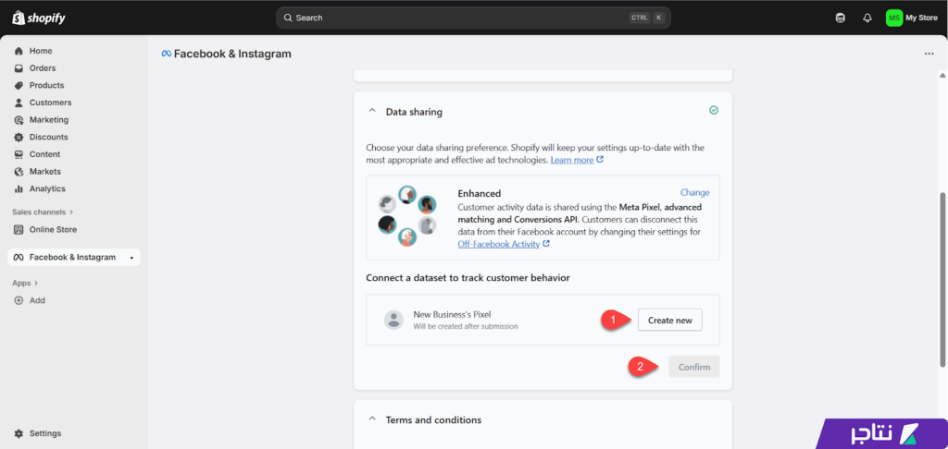Go to Products in the sidebar
Screen dimensions: 948x449
tap(46, 85)
